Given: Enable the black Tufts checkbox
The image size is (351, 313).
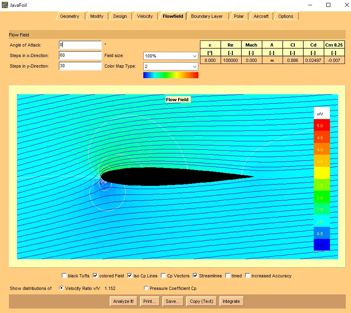Looking at the screenshot, I should [64, 276].
